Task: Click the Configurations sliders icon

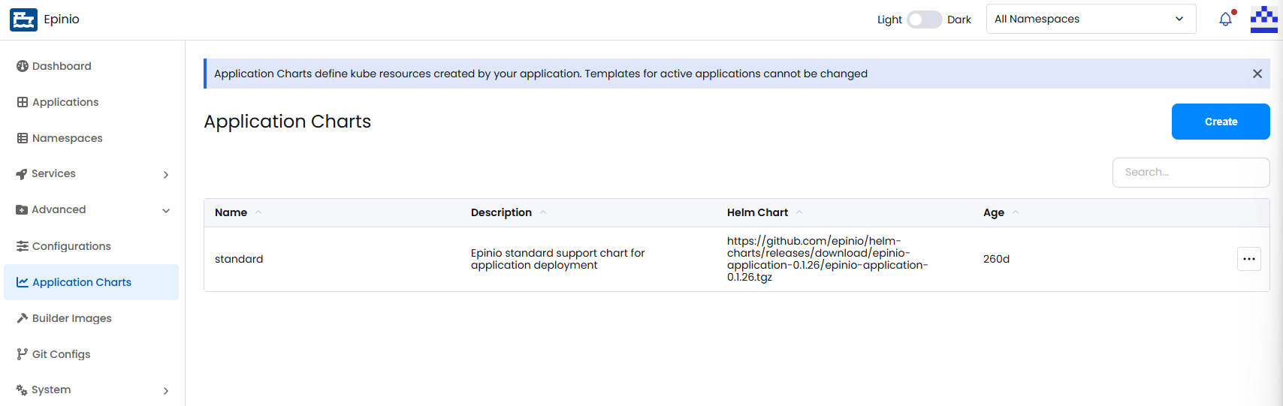Action: (23, 246)
